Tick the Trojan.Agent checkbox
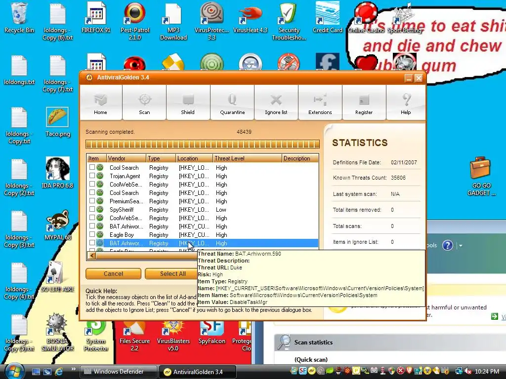Viewport: 506px width, 379px height. pos(92,176)
